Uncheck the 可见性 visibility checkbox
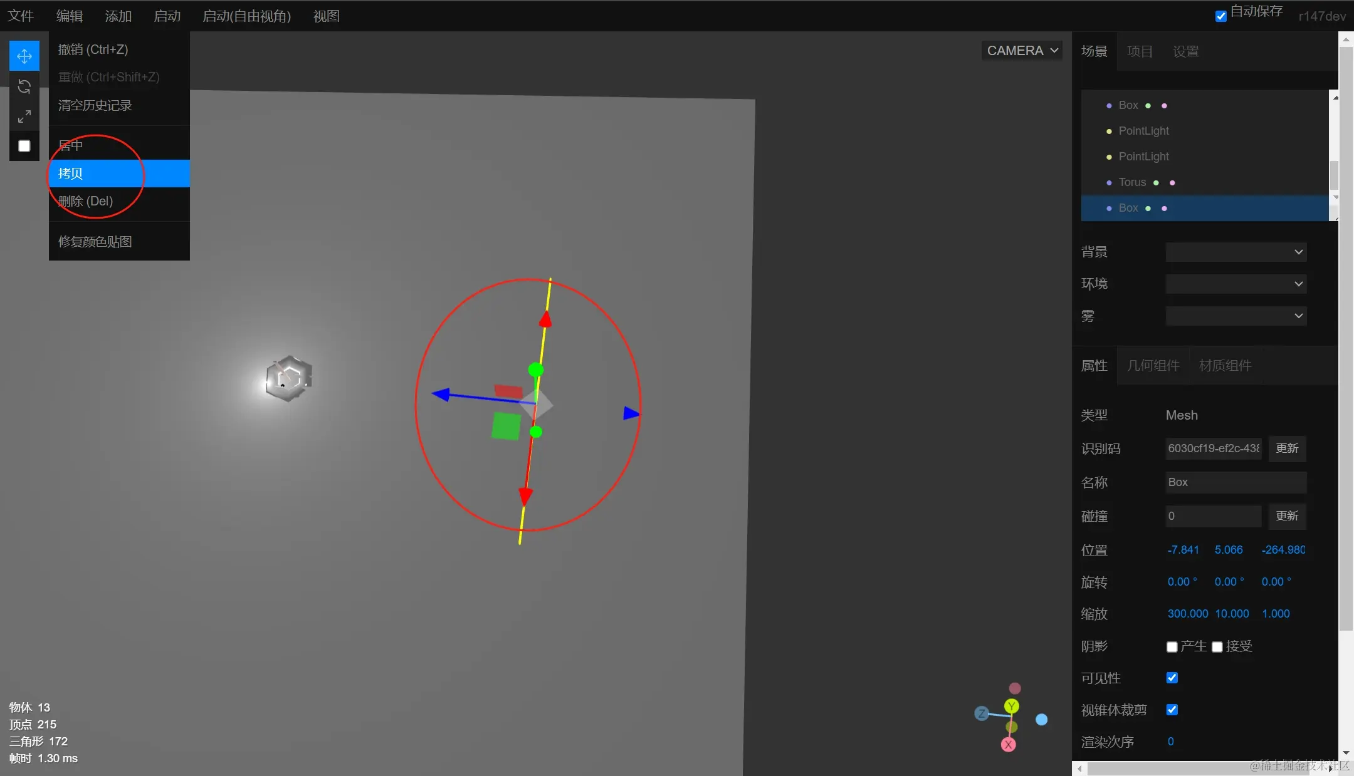The height and width of the screenshot is (776, 1354). click(x=1172, y=678)
